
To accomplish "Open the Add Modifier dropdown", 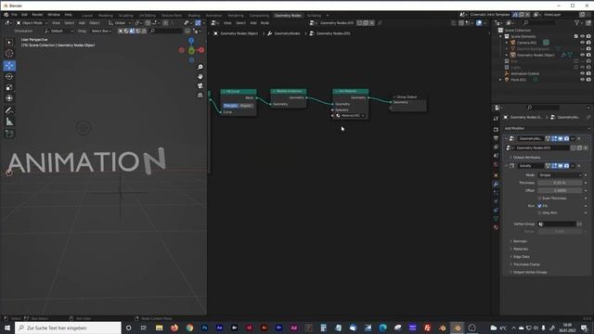I will pos(546,128).
